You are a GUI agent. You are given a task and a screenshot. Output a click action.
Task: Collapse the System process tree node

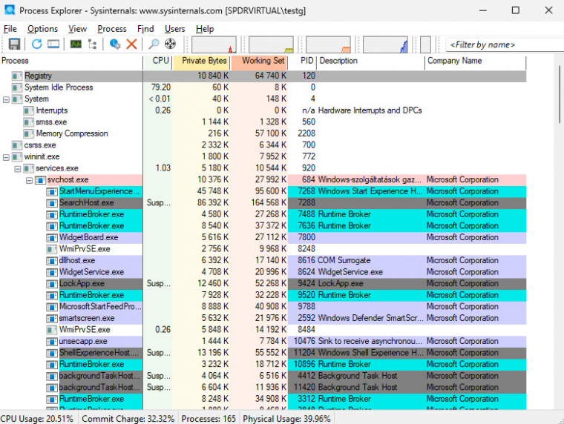tap(7, 99)
